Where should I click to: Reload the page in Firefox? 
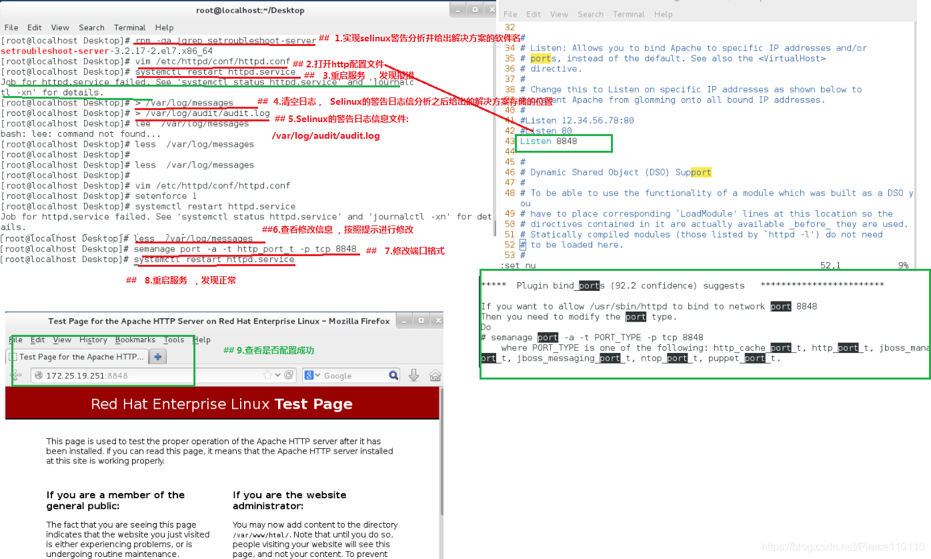pos(289,376)
